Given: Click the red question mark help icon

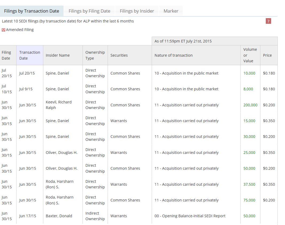Looking at the screenshot, I should coord(268,21).
